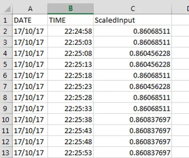The width and height of the screenshot is (189, 158).
Task: Select row 4 header
Action: [6, 53]
